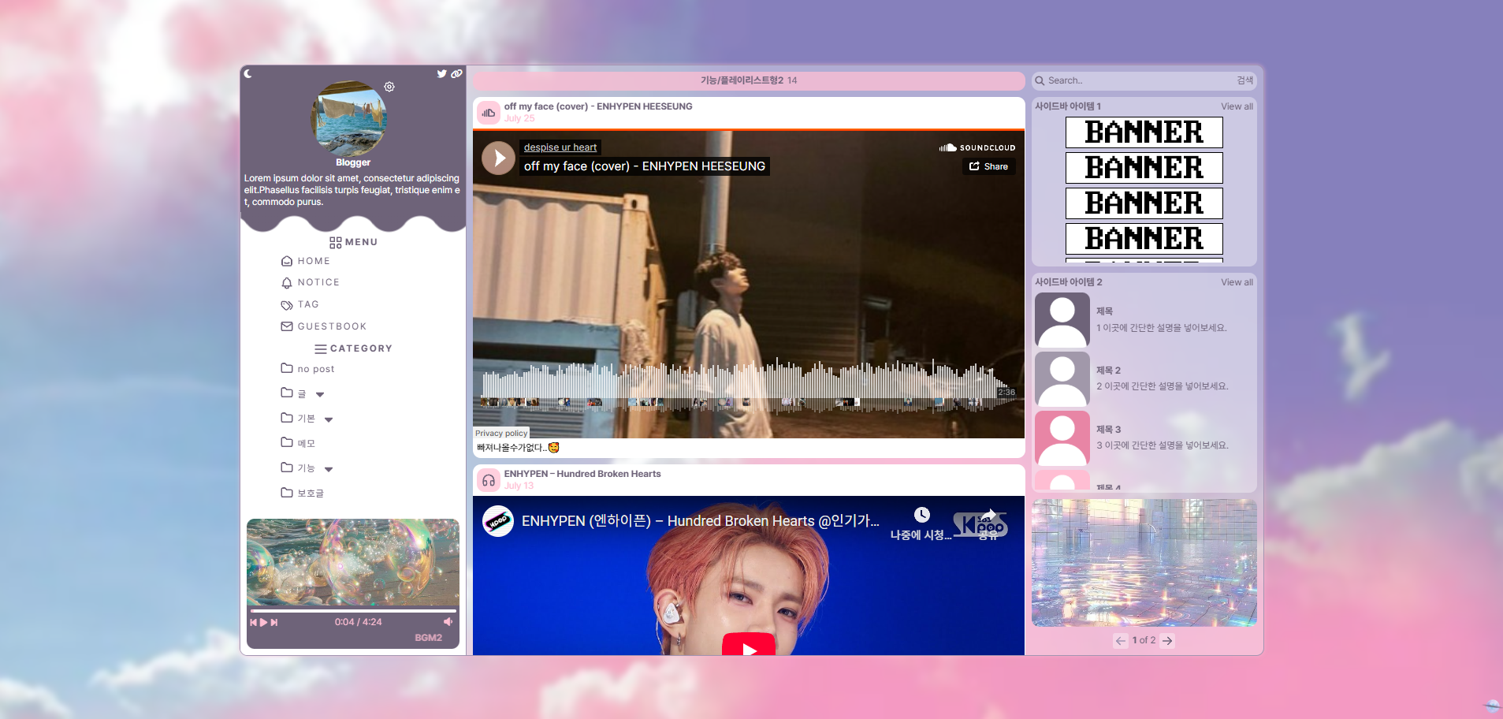Image resolution: width=1503 pixels, height=719 pixels.
Task: Click the Blogger profile picture
Action: pos(348,118)
